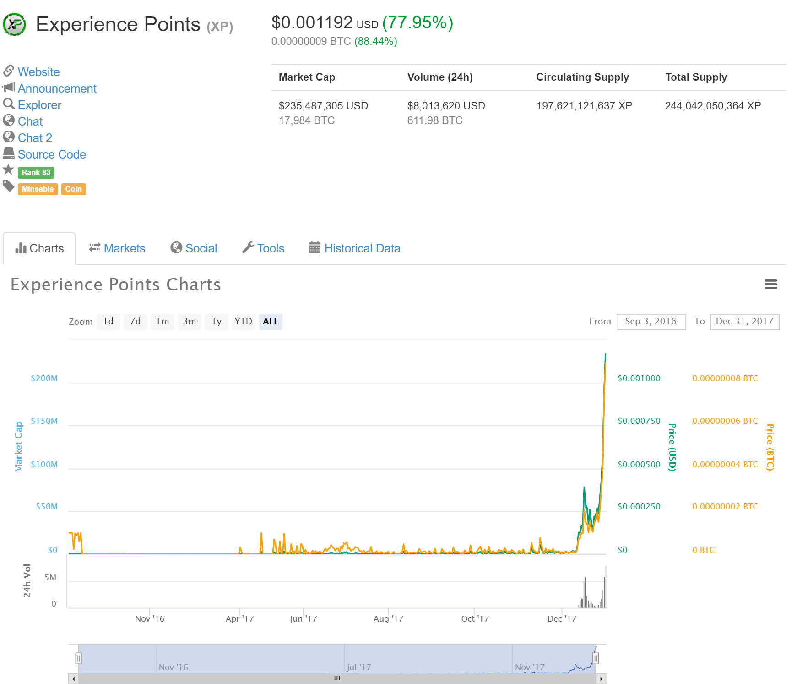Click the wrench icon on Tools tab
Screen dimensions: 808x684
coord(248,248)
